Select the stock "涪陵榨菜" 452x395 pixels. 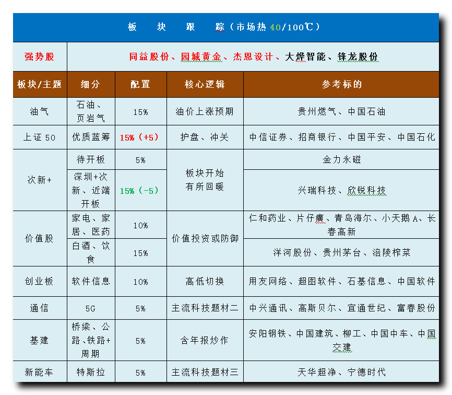click(391, 252)
